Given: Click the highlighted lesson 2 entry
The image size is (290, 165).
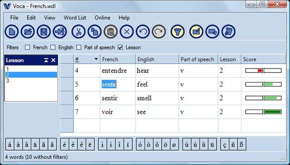Looking at the screenshot, I should click(x=31, y=75).
